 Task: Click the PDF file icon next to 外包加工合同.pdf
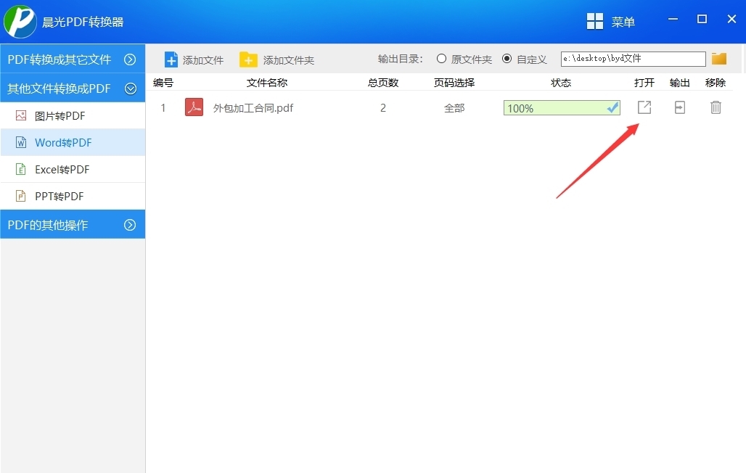pyautogui.click(x=194, y=107)
